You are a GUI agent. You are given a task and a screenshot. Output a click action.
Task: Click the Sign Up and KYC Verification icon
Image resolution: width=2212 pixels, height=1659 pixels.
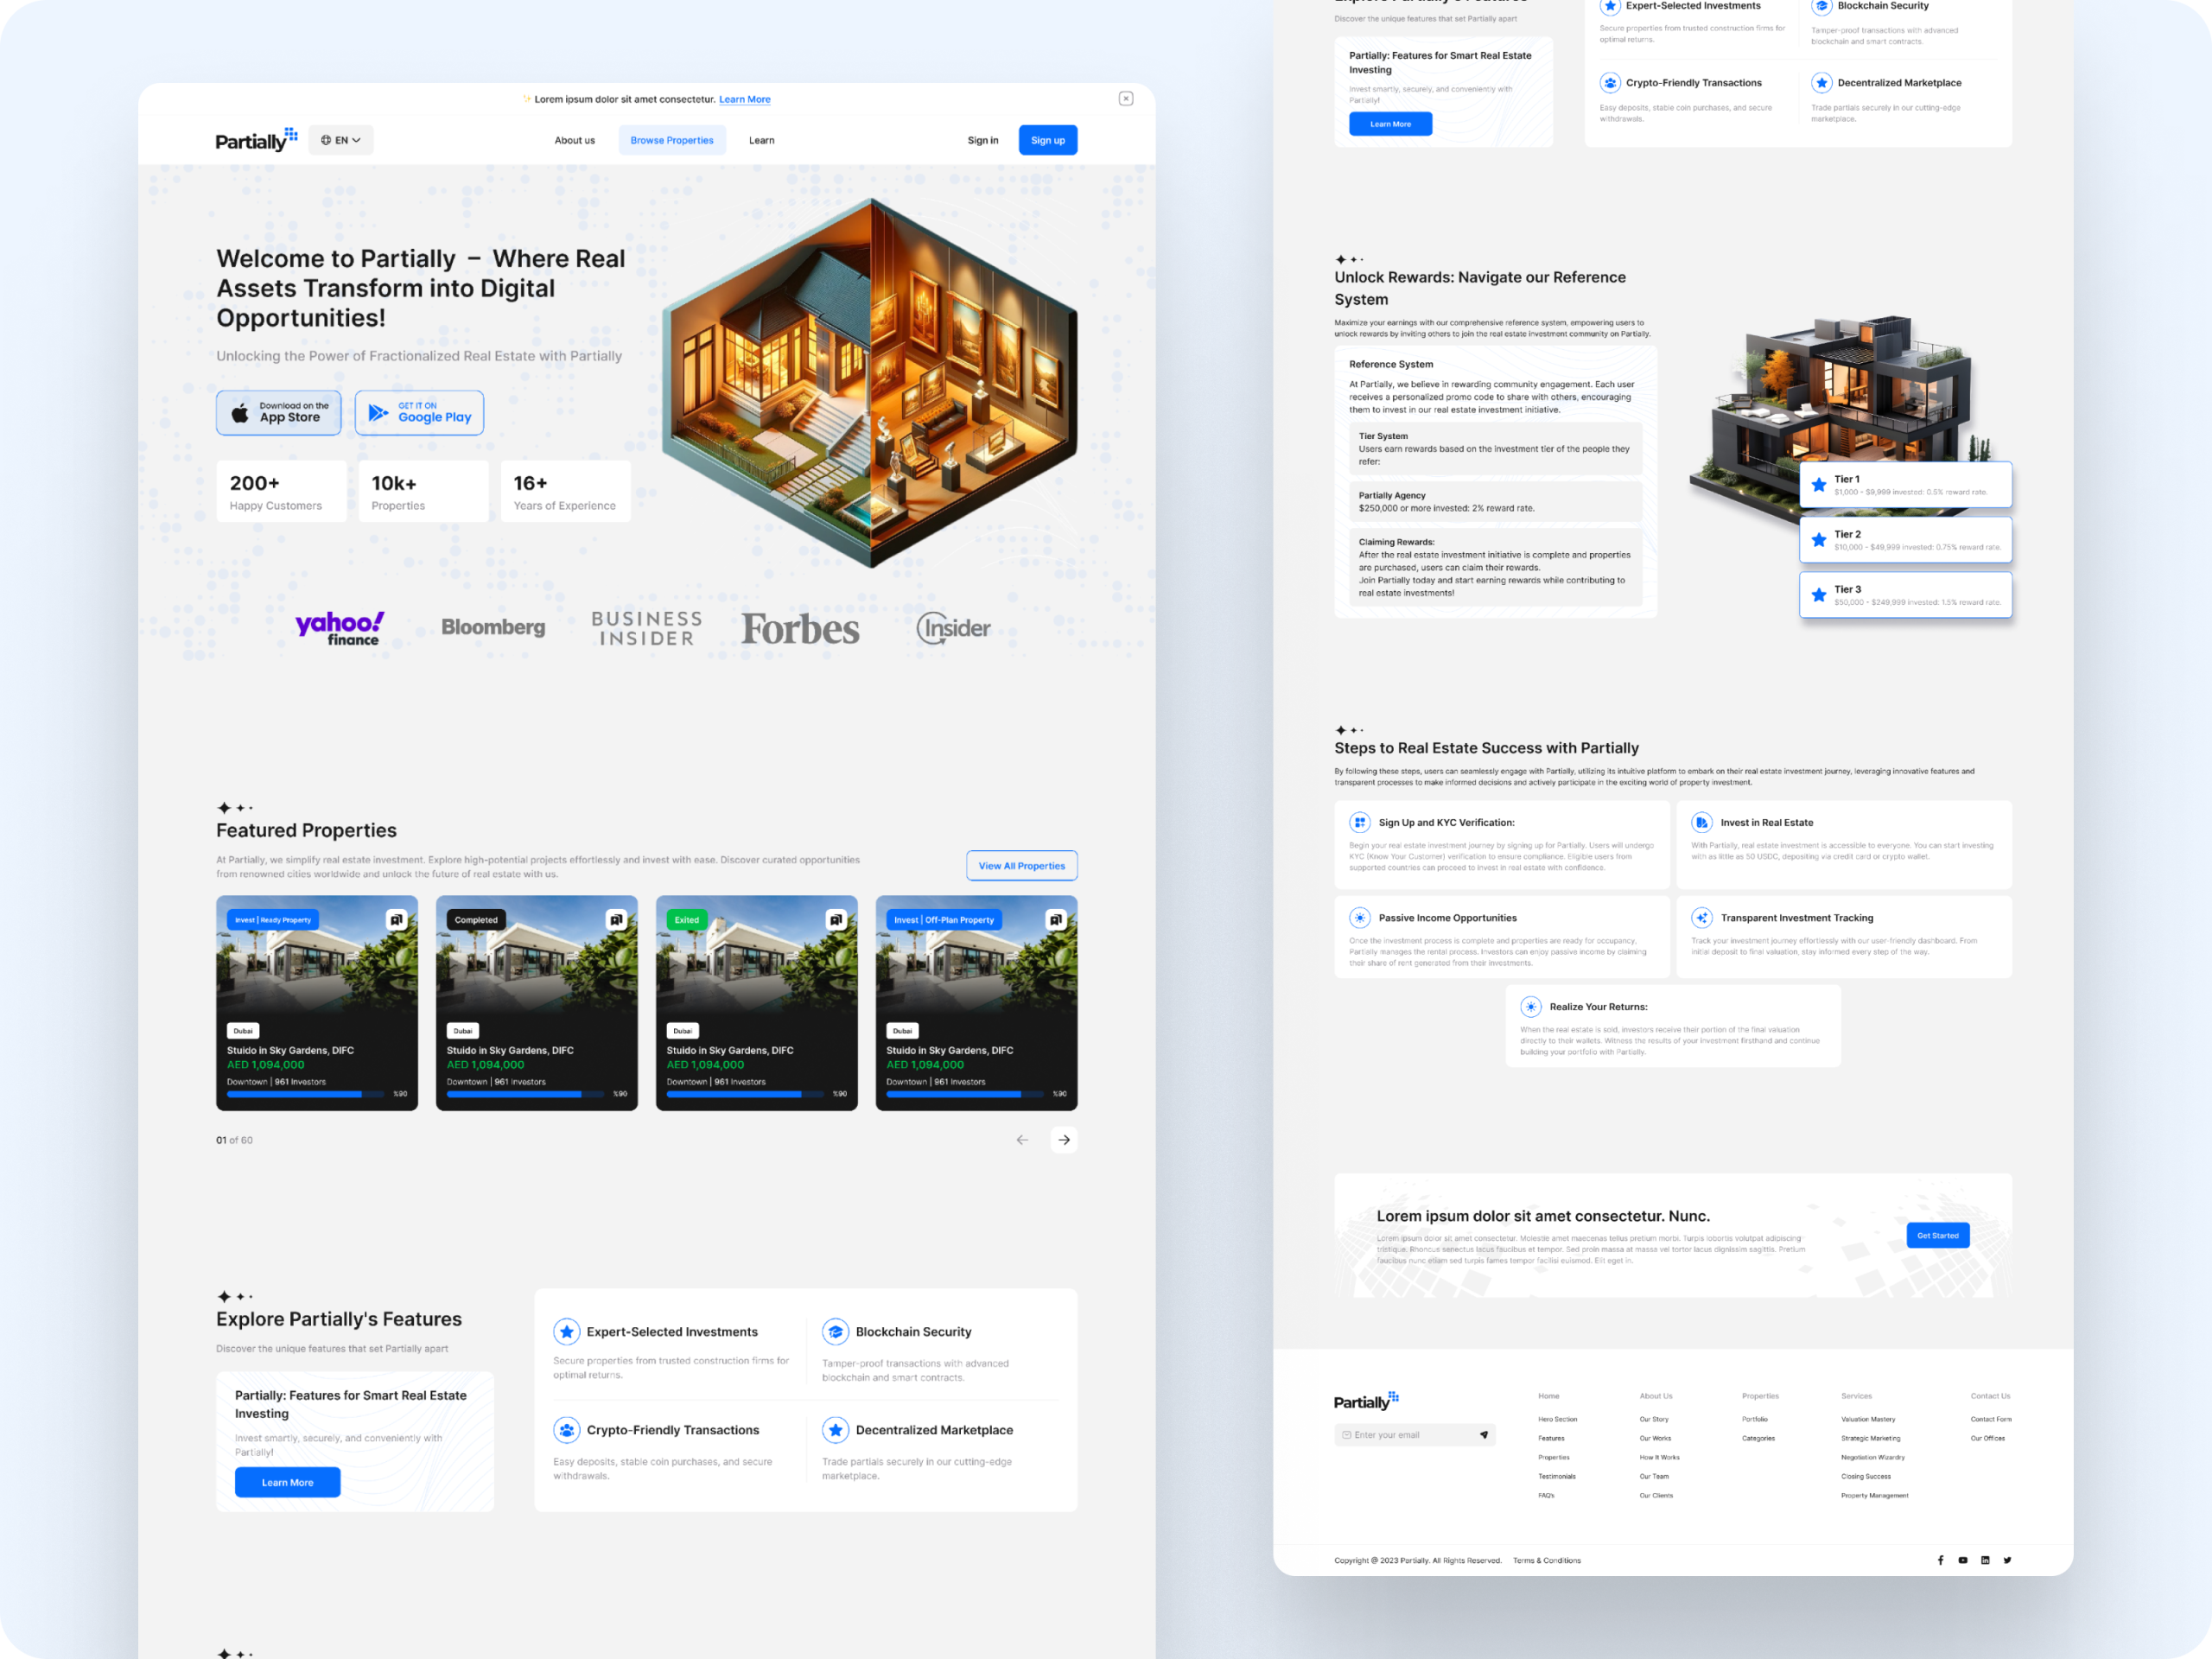[x=1360, y=822]
